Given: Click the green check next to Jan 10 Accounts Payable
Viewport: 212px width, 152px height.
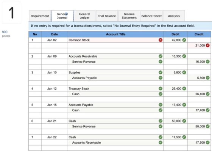Looking at the screenshot, I should (161, 78).
